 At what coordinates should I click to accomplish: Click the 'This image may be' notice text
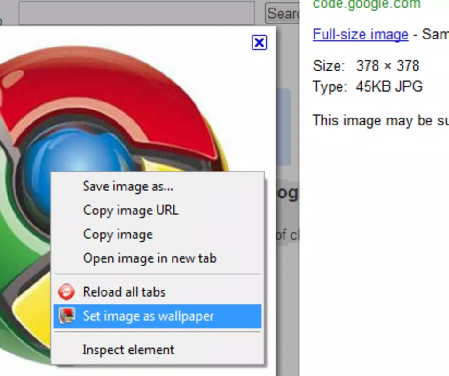click(x=381, y=120)
